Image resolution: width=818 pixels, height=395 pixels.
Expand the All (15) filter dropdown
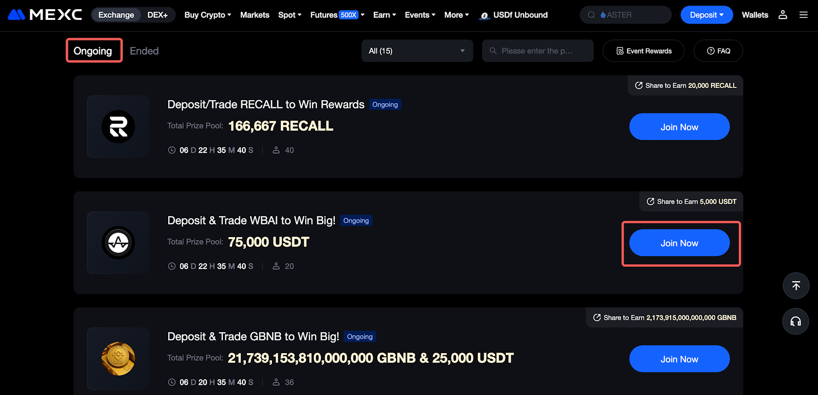[x=417, y=51]
